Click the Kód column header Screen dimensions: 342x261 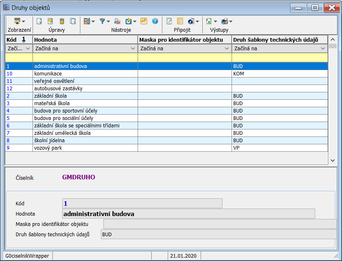point(12,40)
